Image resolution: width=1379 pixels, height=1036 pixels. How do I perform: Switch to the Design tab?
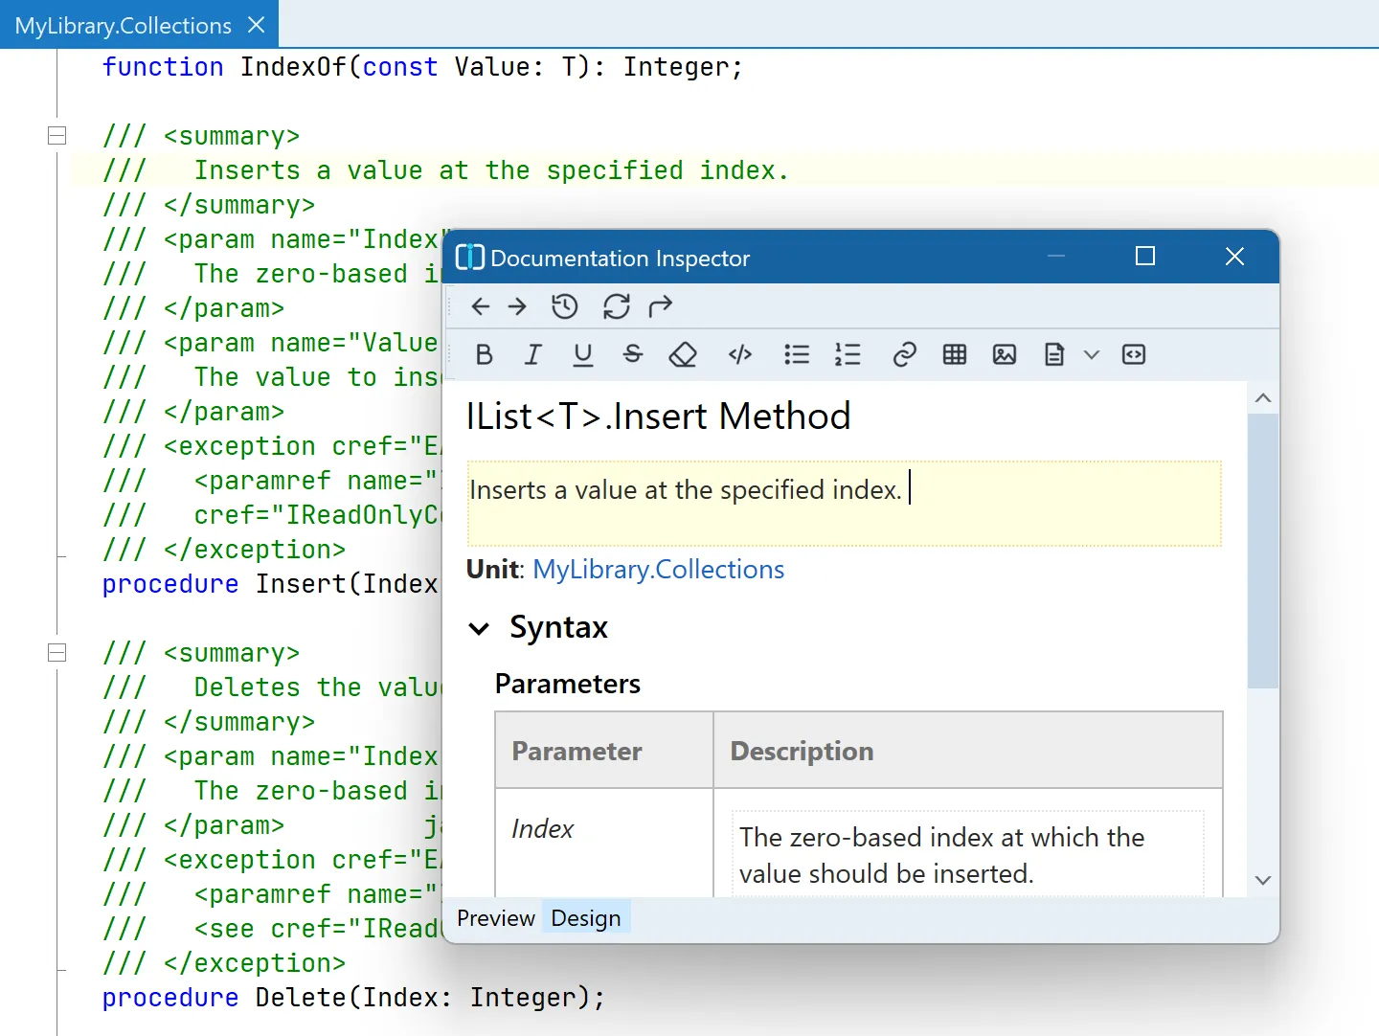[x=586, y=918]
